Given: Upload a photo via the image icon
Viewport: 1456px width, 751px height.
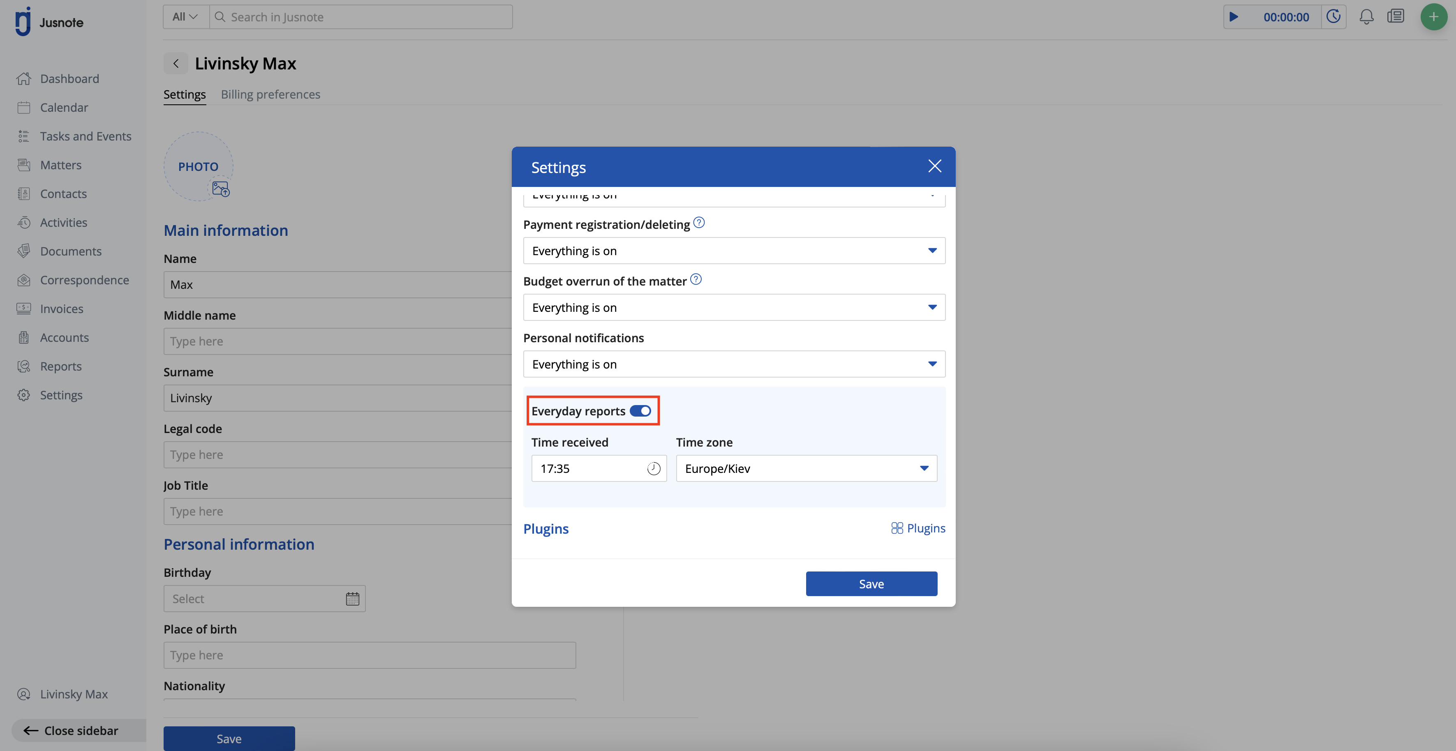Looking at the screenshot, I should (220, 189).
